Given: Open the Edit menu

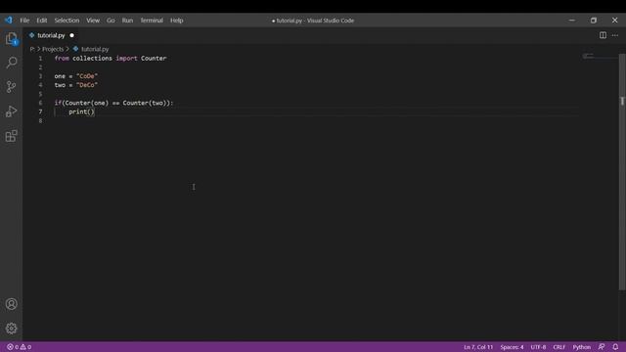Looking at the screenshot, I should (41, 21).
